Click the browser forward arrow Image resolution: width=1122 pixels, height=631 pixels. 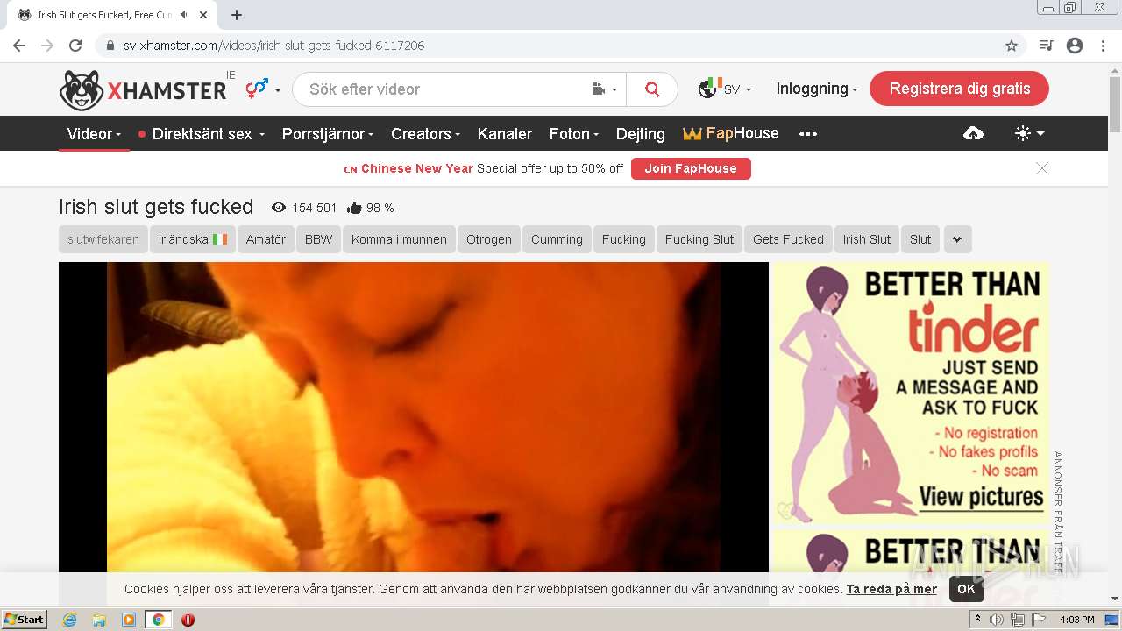pos(47,46)
